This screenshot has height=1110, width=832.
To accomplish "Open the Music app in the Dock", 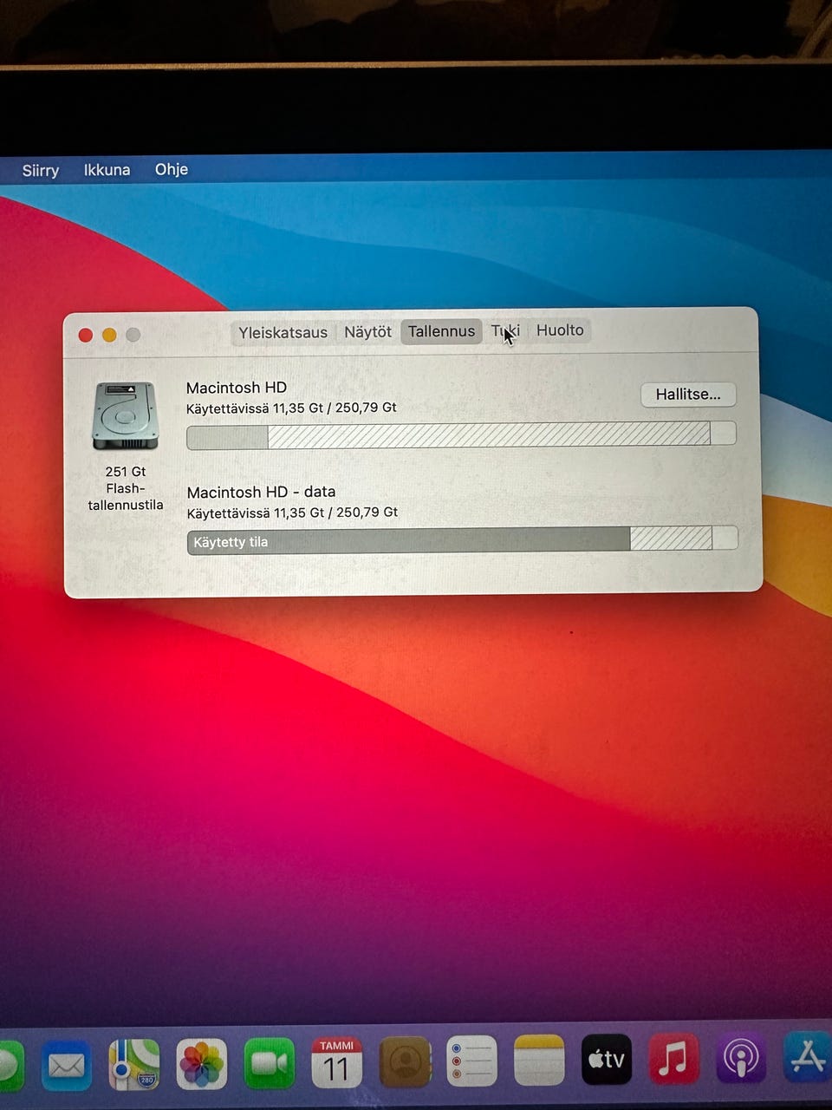I will pyautogui.click(x=673, y=1059).
